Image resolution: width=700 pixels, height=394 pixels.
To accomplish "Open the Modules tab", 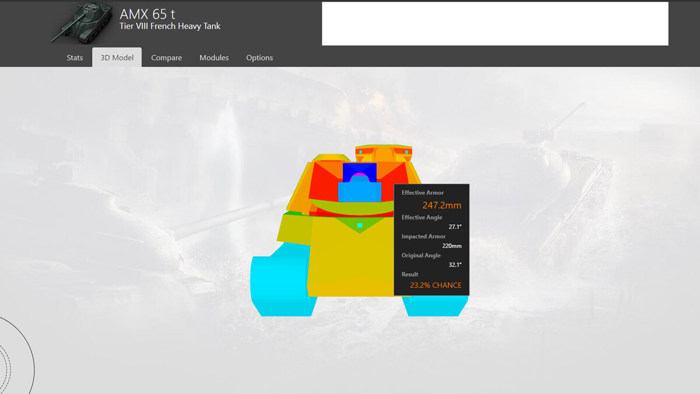I will (214, 58).
